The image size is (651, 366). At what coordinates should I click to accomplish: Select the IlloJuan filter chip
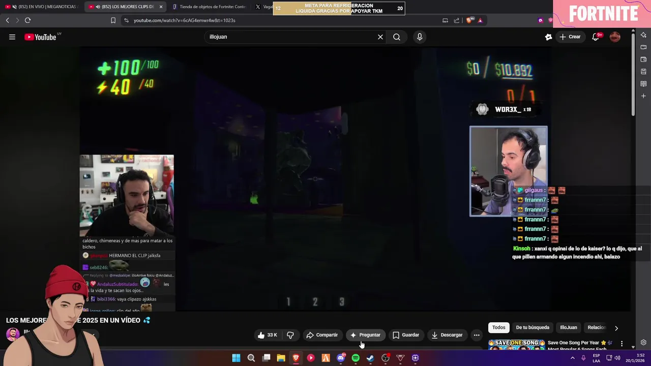(x=569, y=327)
